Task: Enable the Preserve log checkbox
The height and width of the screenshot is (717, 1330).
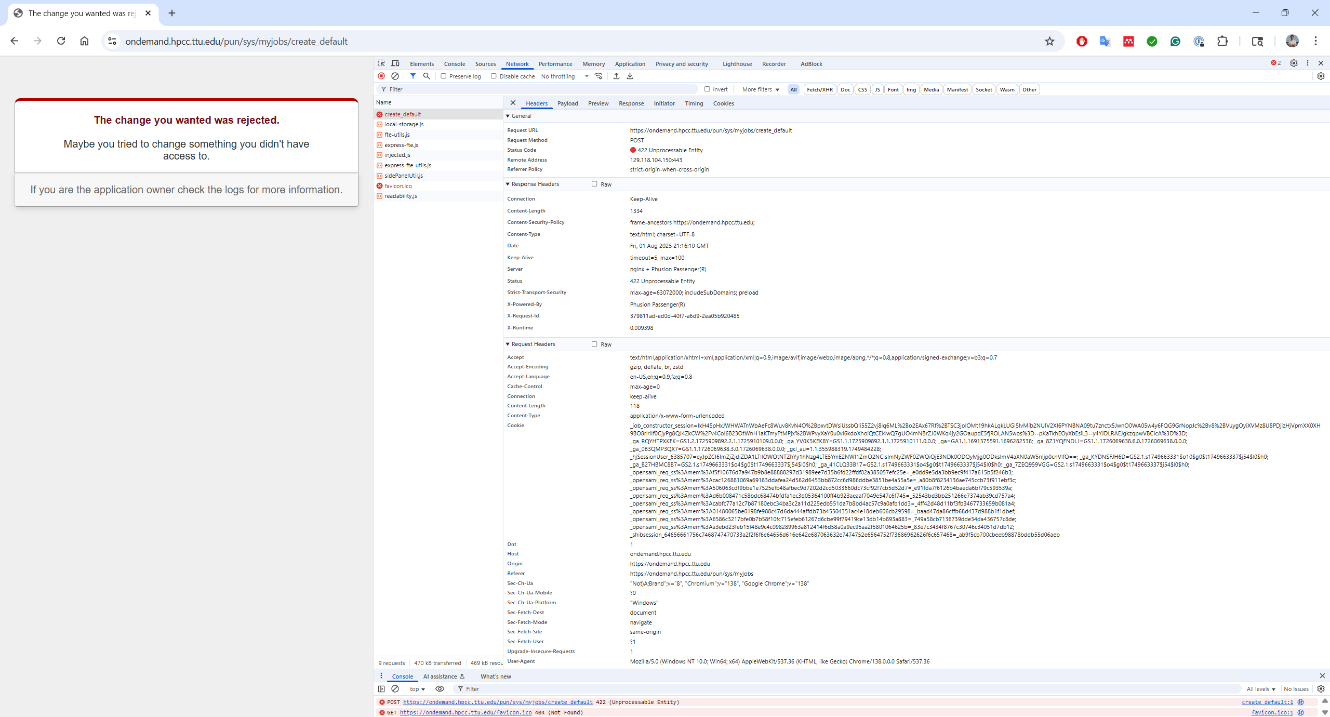Action: pyautogui.click(x=444, y=76)
